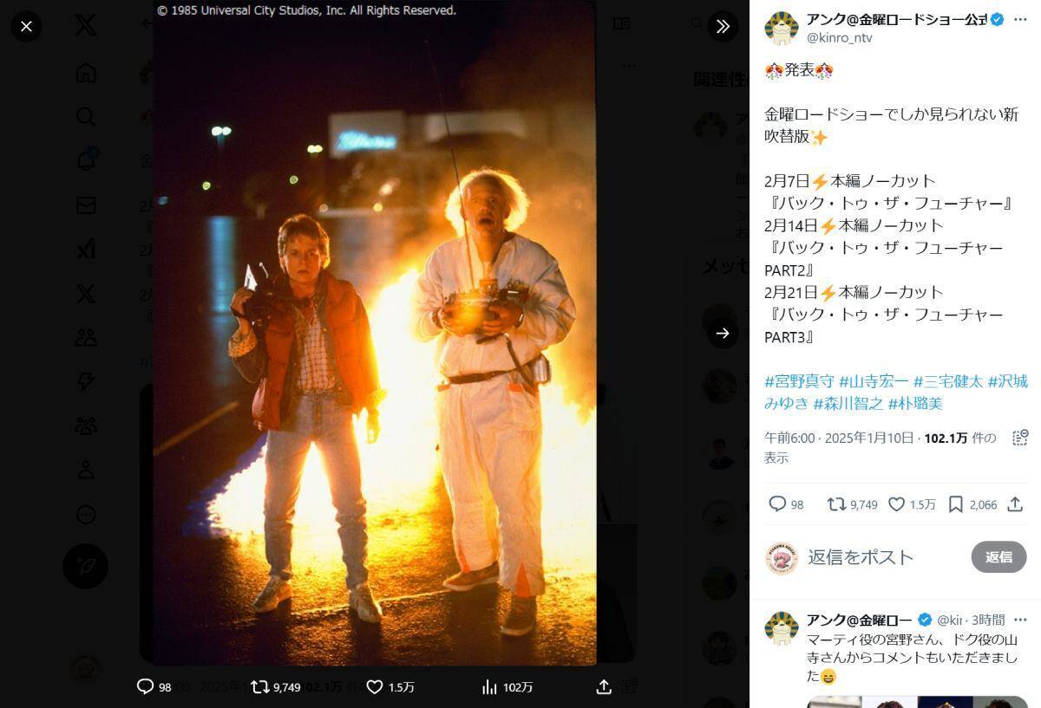View analytics icon under the photo
Screen dimensions: 1041x708
coord(489,686)
